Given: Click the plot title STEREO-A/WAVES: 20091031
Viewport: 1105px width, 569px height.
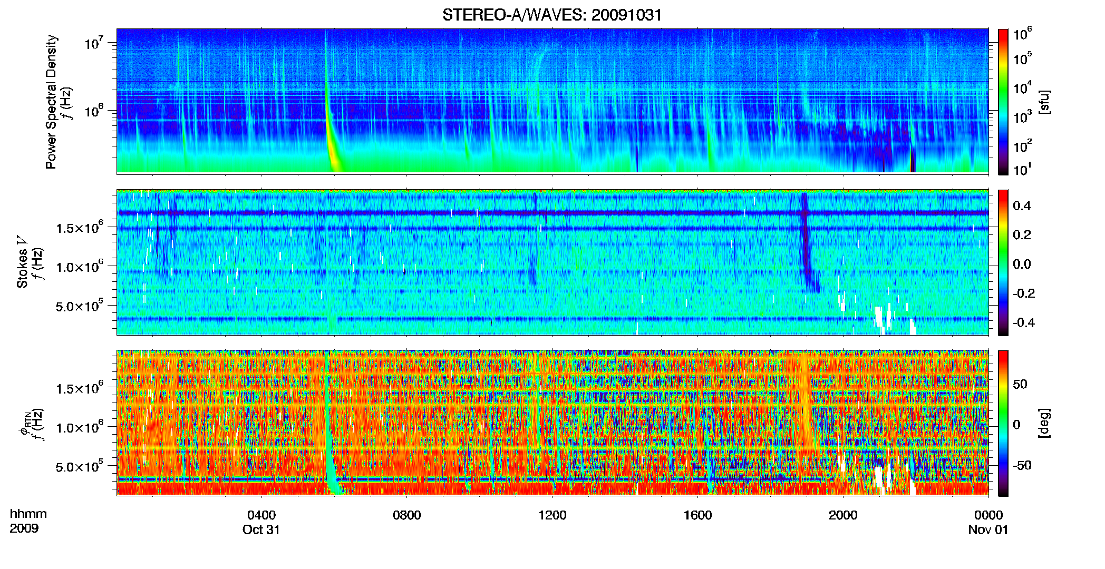Looking at the screenshot, I should coord(552,15).
